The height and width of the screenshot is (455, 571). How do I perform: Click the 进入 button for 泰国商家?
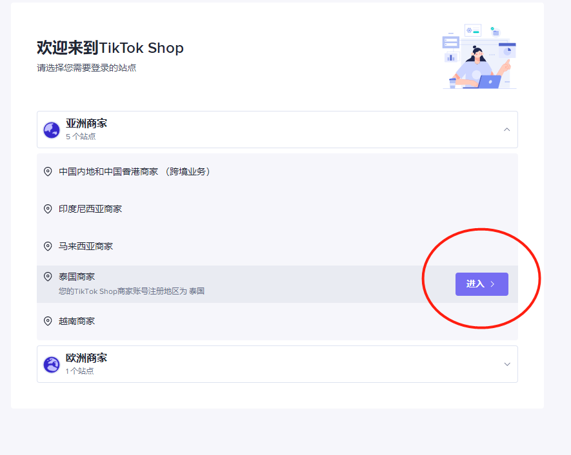pos(481,284)
